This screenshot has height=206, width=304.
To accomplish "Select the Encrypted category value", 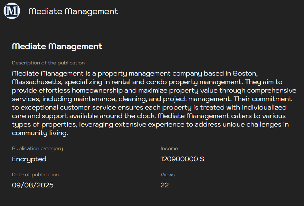I will [x=29, y=159].
